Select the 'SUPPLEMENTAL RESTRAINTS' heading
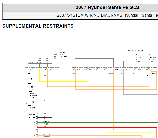The image size is (158, 138). click(38, 26)
